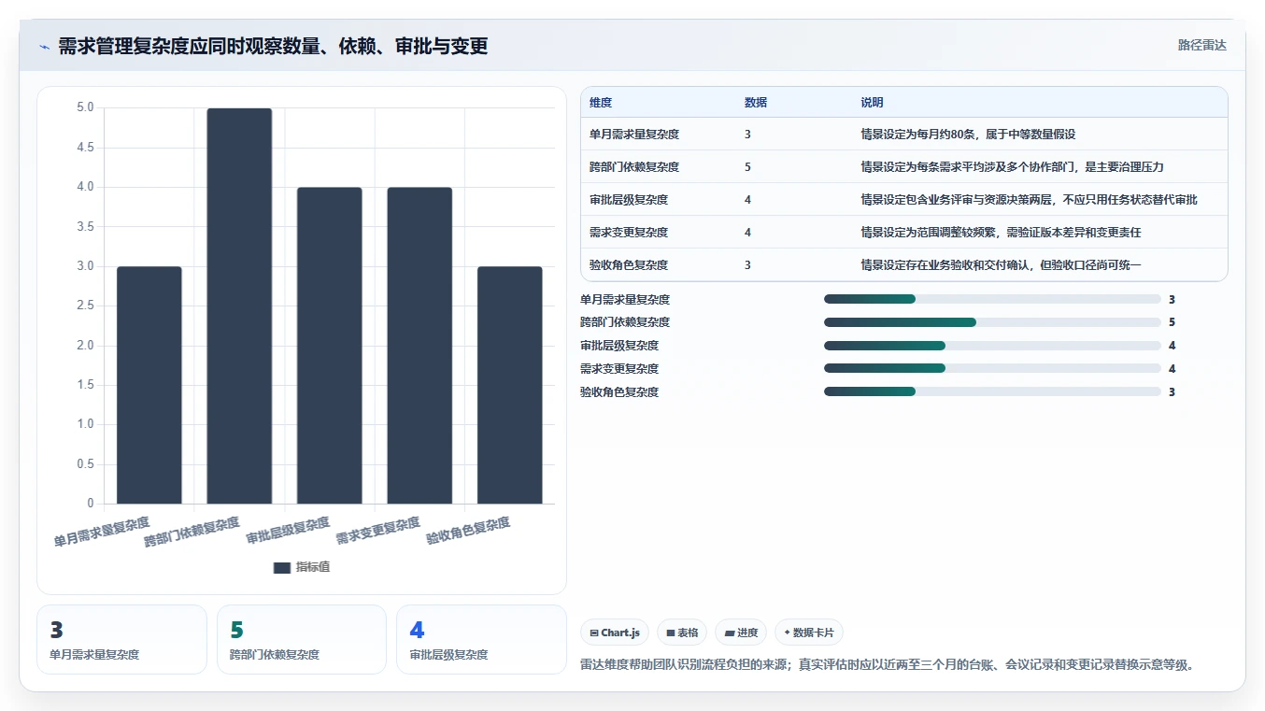
Task: Select 跨部门依赖复杂度 cell in the table
Action: point(634,167)
